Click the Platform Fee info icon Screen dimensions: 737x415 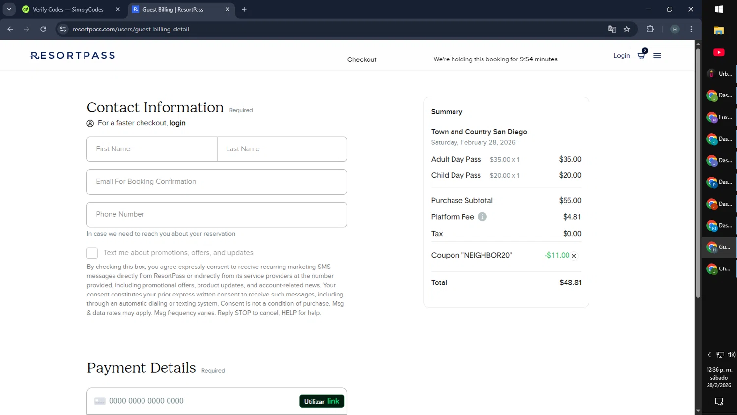tap(482, 217)
